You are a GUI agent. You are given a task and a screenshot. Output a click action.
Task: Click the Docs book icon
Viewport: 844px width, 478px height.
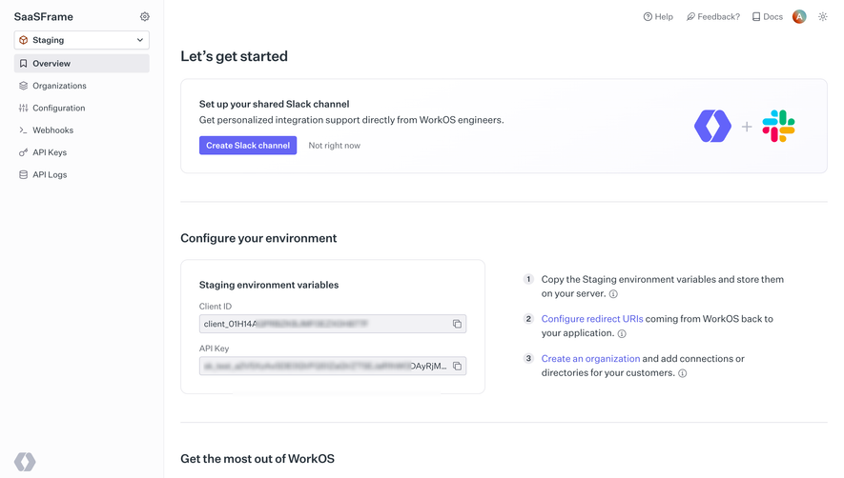(756, 17)
